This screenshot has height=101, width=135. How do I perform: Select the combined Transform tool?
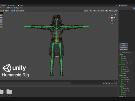click(x=1, y=27)
